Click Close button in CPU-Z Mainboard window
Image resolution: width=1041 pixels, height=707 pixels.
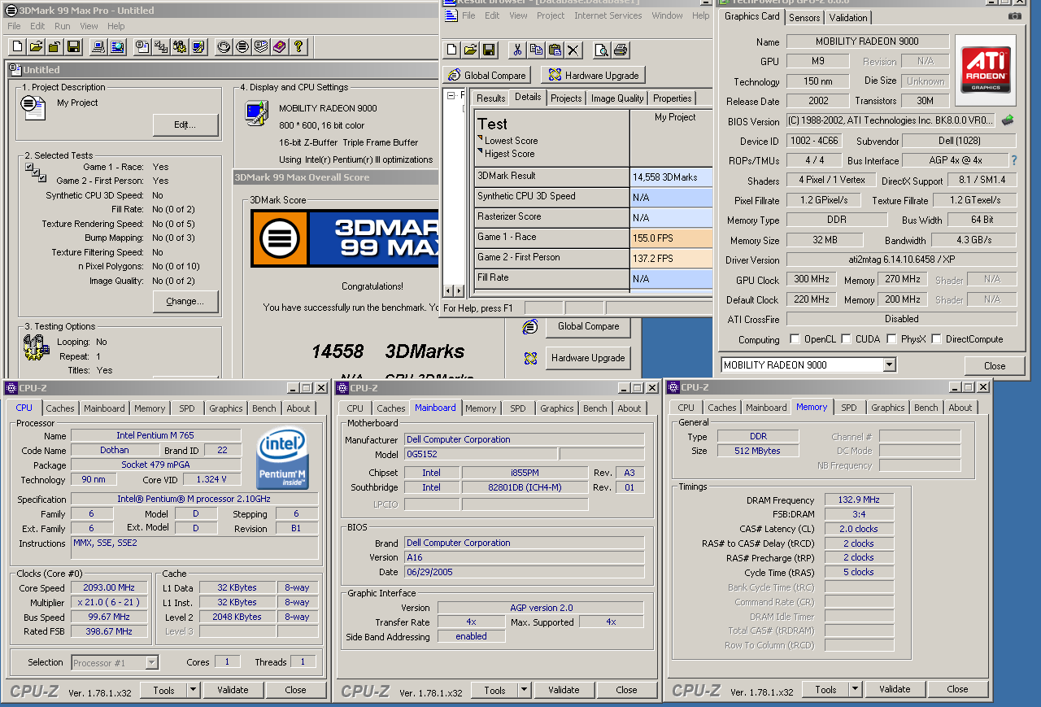click(626, 690)
